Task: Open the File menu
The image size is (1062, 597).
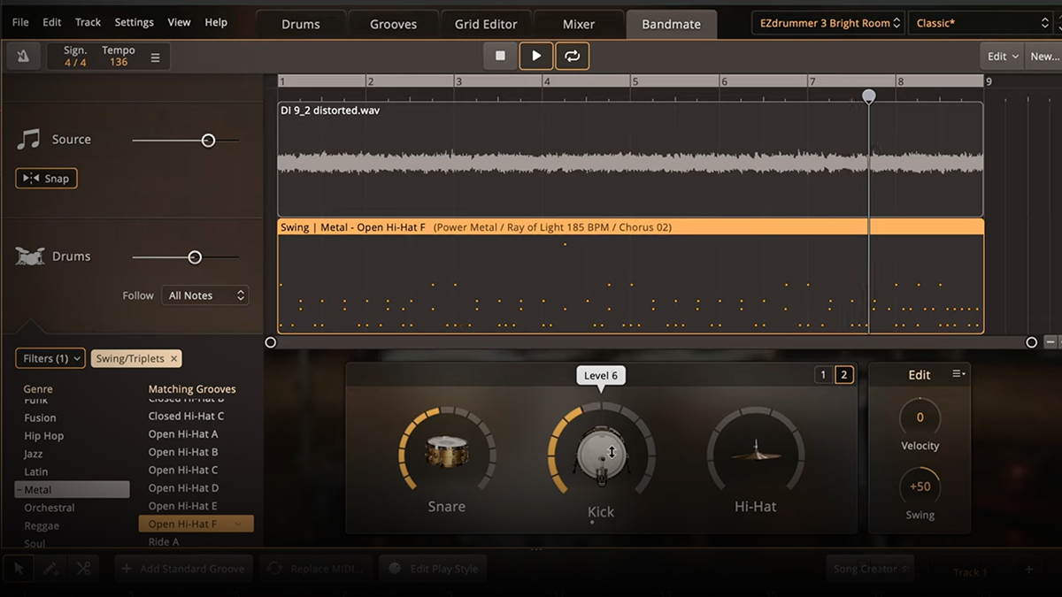Action: click(x=20, y=22)
